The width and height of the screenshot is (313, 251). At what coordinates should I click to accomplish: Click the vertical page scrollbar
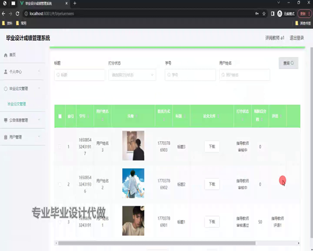pos(311,142)
